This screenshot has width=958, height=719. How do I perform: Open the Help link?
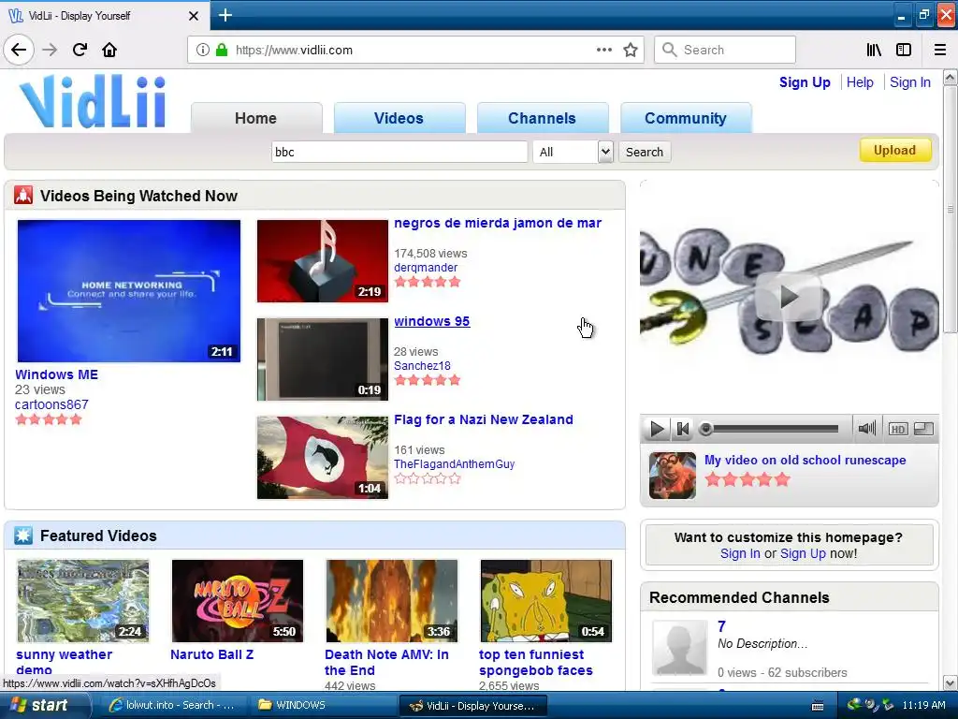[860, 82]
